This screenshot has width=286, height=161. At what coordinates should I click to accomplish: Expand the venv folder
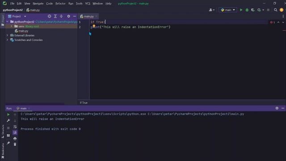pos(11,26)
